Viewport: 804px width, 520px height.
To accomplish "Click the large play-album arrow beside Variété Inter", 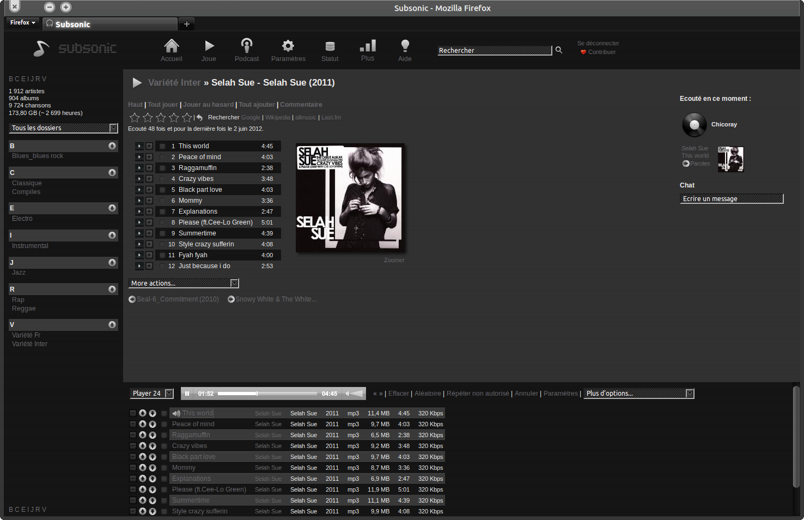I will (x=137, y=83).
